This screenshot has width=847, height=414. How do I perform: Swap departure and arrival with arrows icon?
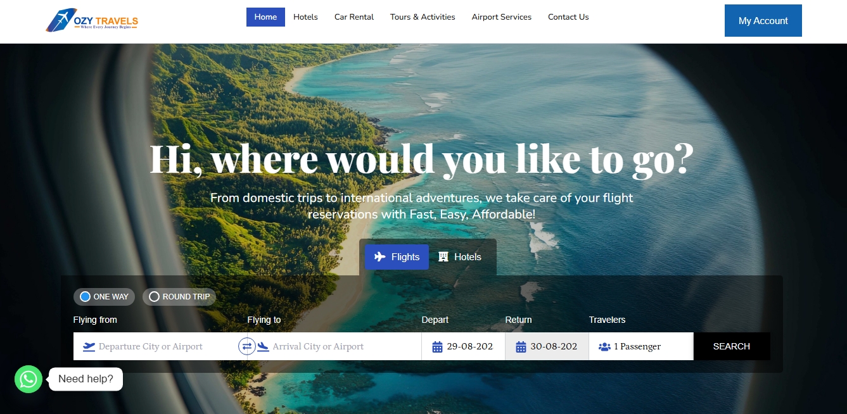coord(247,346)
